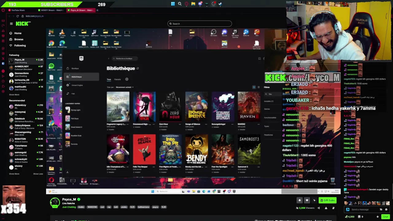393x221 pixels.
Task: Click the search magnifier in the top bar
Action: [180, 4]
